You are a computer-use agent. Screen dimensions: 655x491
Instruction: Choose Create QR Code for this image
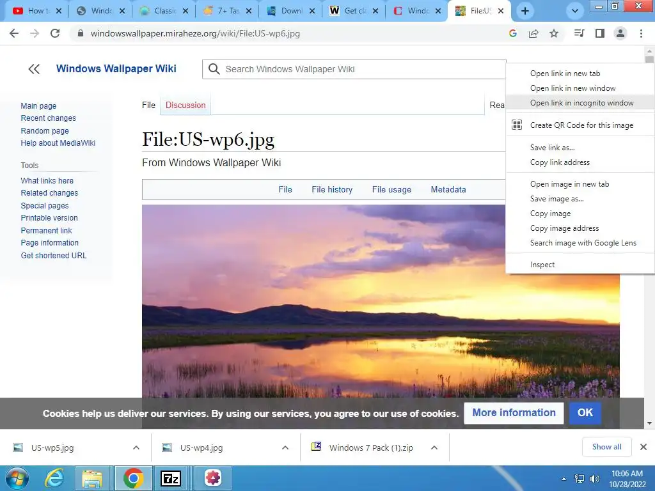pyautogui.click(x=580, y=125)
